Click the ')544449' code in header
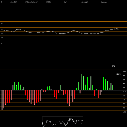Viewport: 127px width, 127px height. pos(85,2)
